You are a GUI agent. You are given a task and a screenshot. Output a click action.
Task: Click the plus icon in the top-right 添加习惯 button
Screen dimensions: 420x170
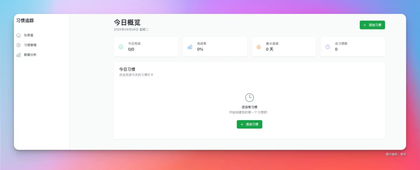click(364, 25)
